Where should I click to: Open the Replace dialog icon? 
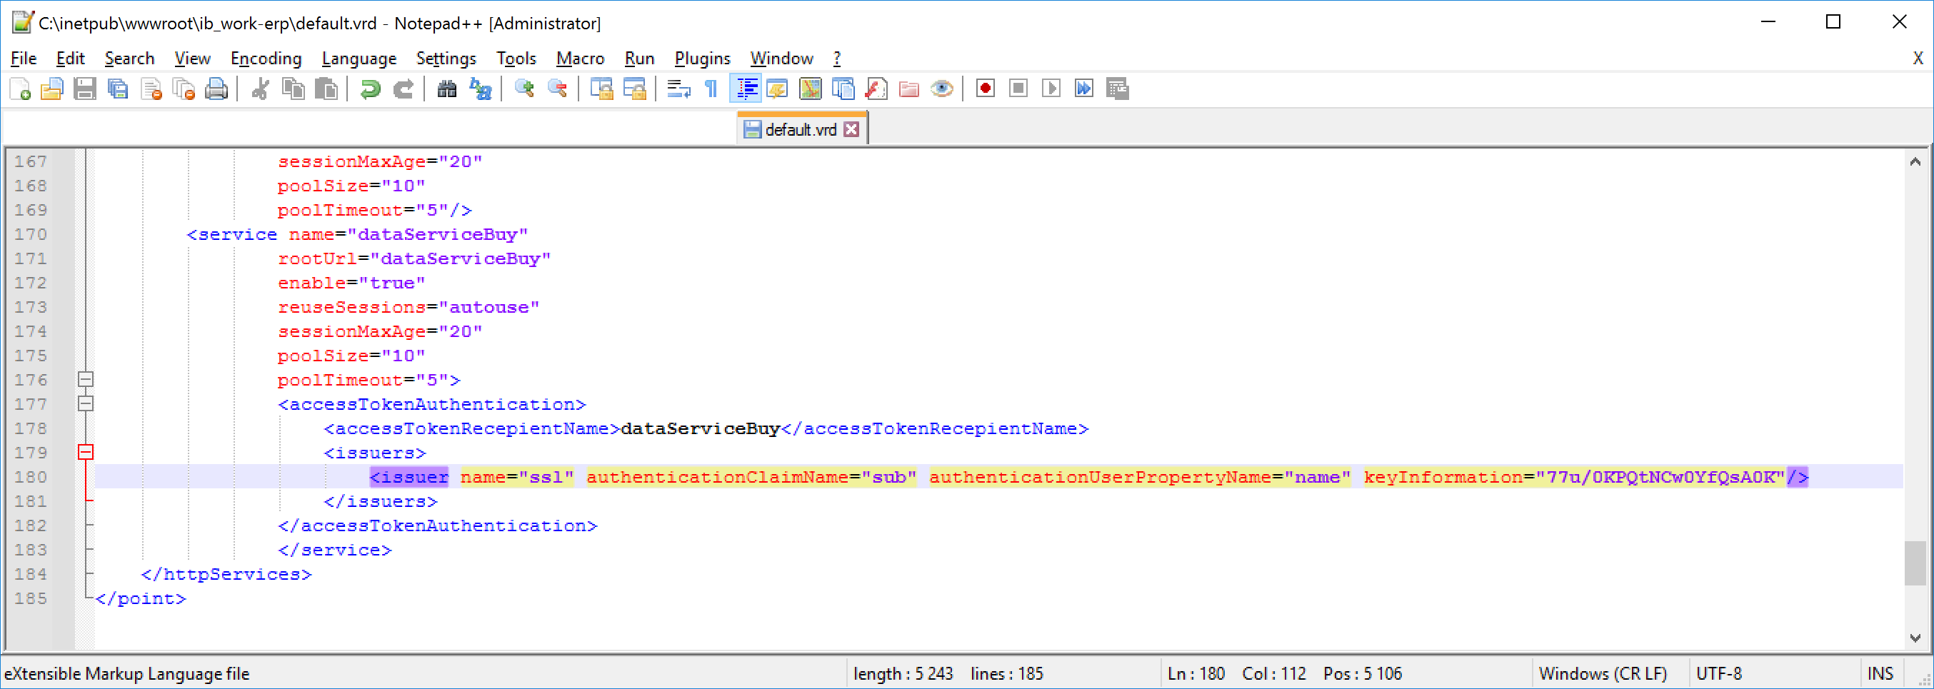pyautogui.click(x=480, y=89)
